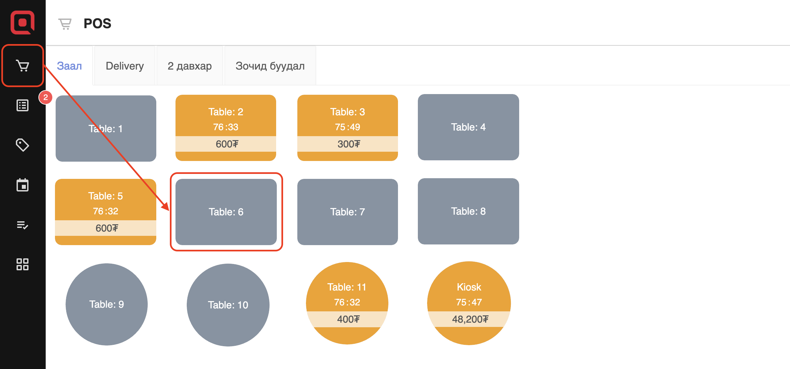Open round Table: 11 with 400₮

(x=347, y=303)
